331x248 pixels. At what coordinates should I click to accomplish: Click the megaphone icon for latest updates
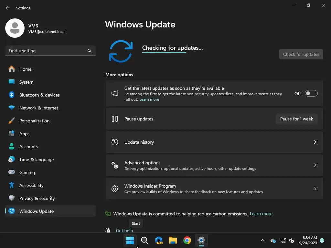[115, 93]
